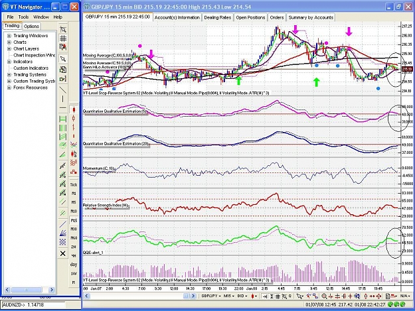Expand the Indicators tree node
This screenshot has height=311, width=415.
click(x=9, y=62)
